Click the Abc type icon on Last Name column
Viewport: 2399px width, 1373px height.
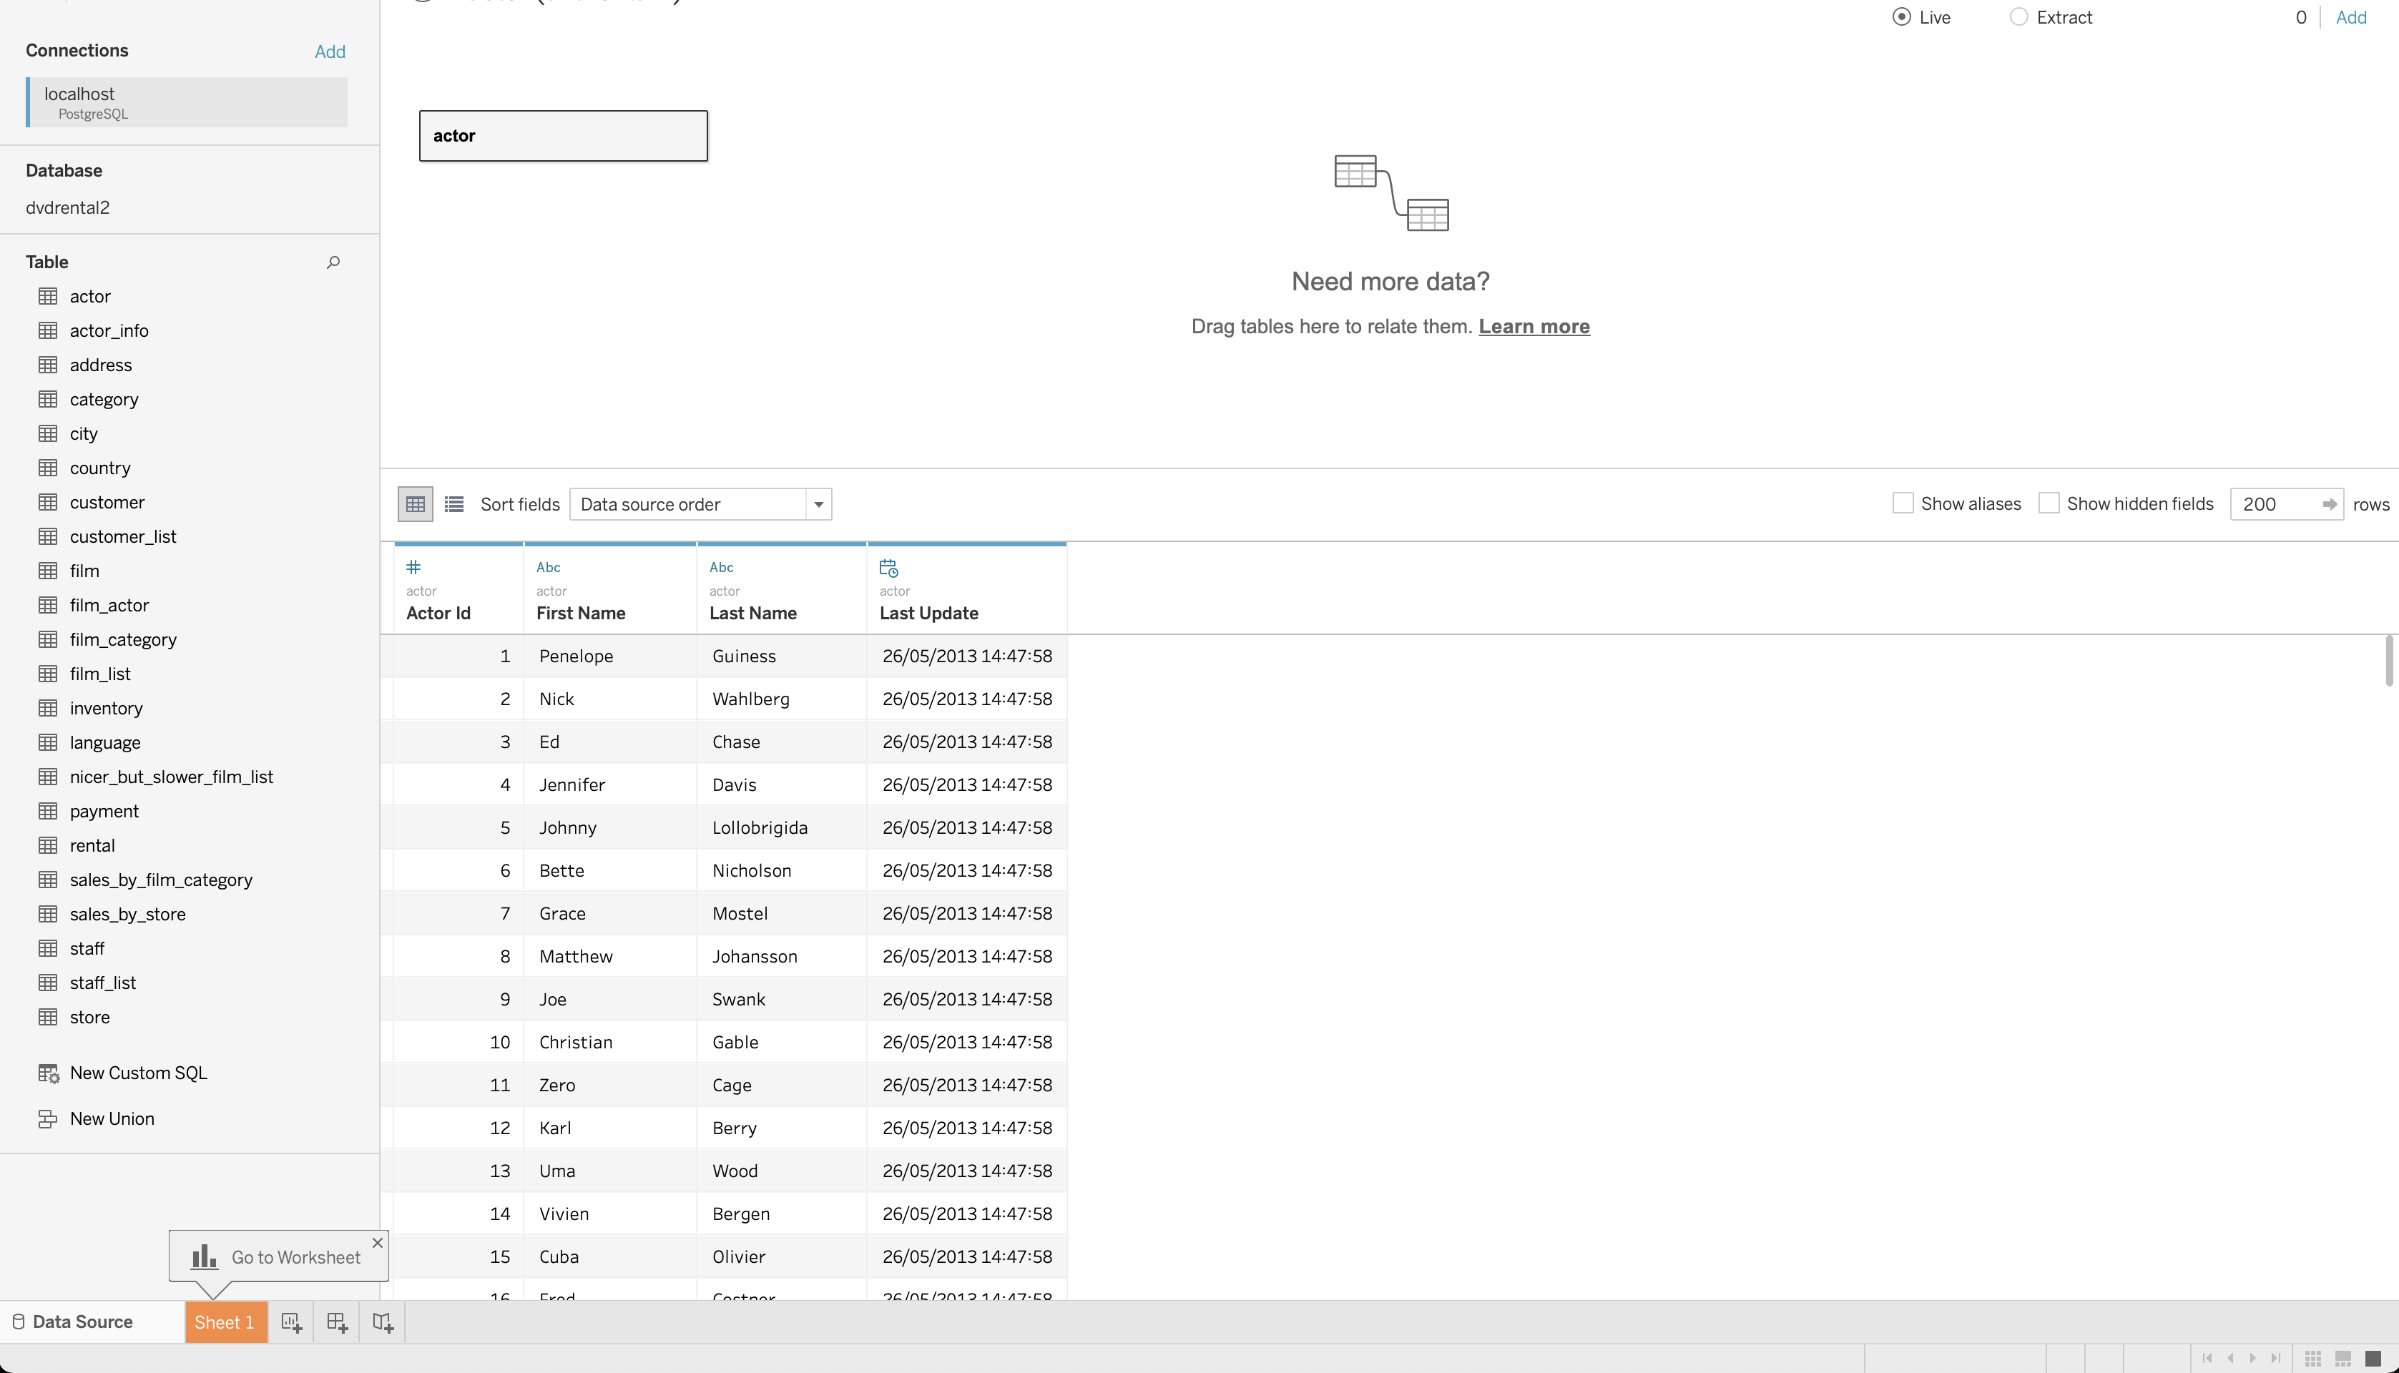point(720,567)
